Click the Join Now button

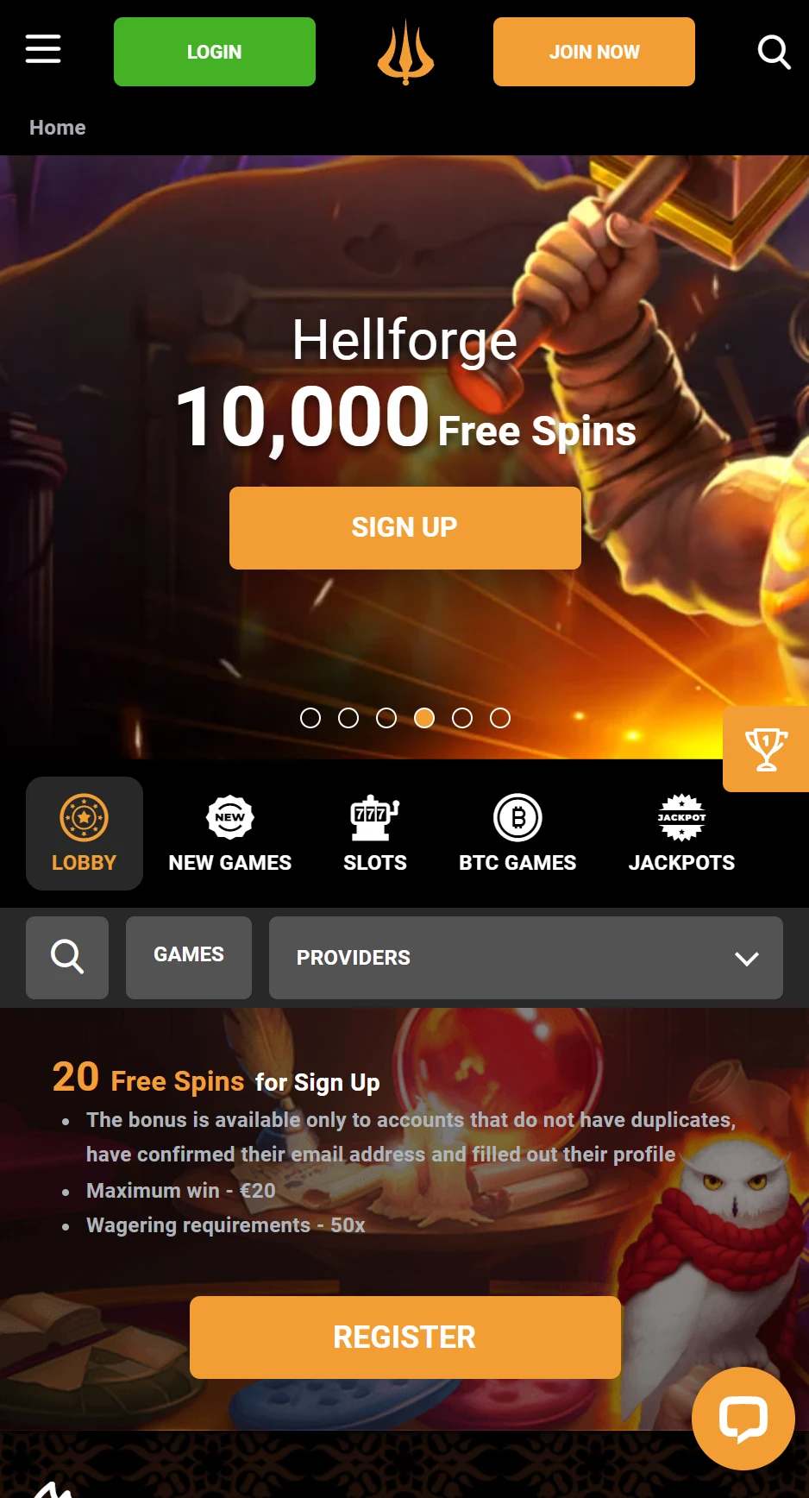(594, 52)
